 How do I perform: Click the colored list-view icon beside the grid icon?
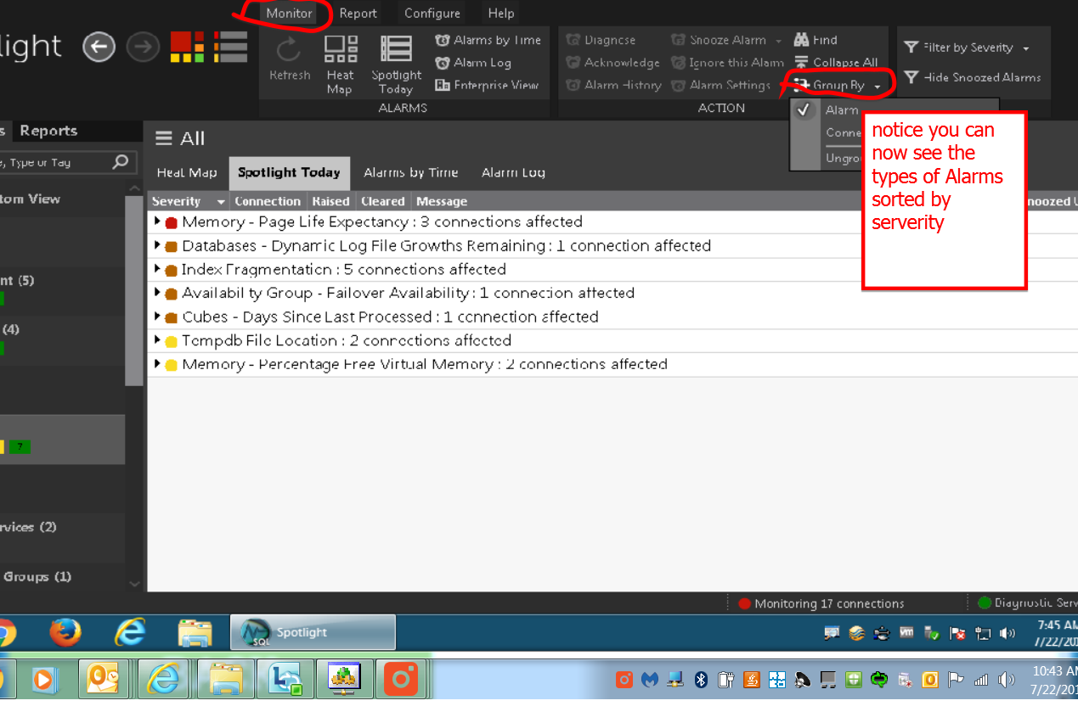tap(230, 47)
